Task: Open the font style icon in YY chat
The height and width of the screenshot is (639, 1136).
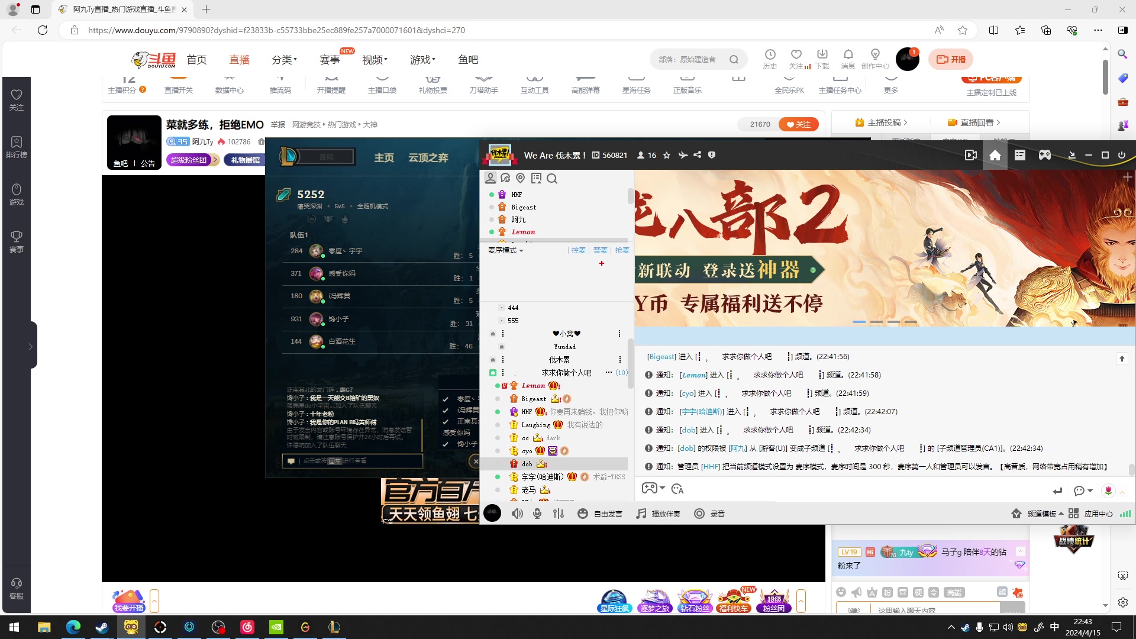Action: click(x=678, y=489)
